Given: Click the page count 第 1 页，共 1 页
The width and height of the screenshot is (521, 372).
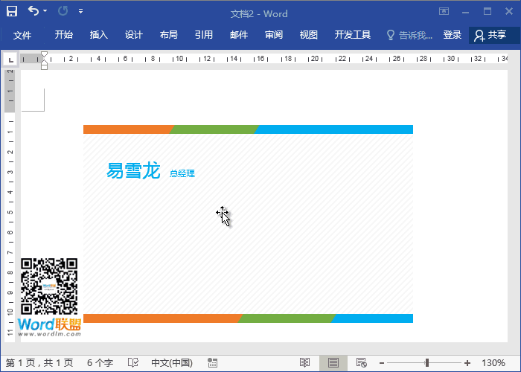Looking at the screenshot, I should click(x=39, y=363).
